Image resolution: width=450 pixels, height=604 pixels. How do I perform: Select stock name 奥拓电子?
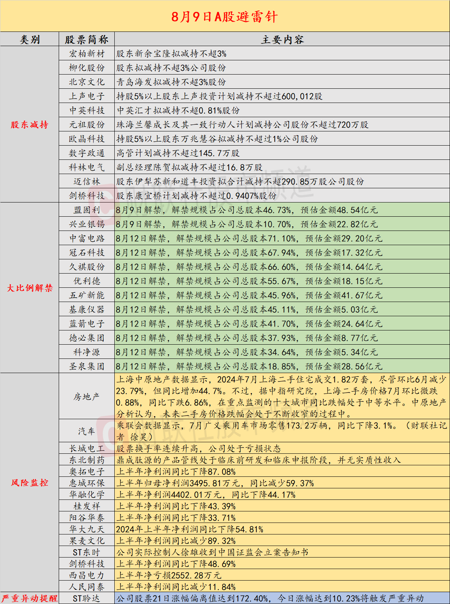coord(87,471)
